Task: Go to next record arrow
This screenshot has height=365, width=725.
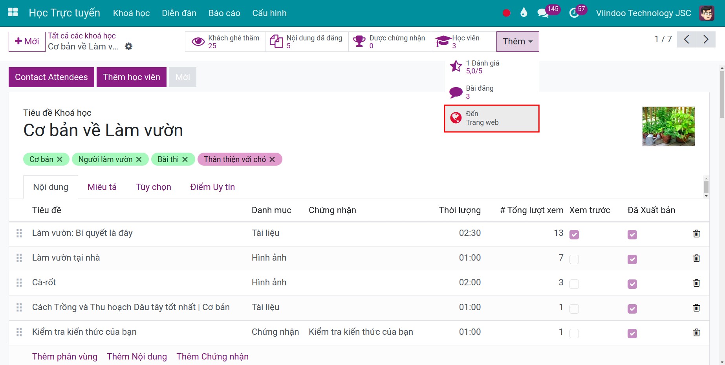Action: point(706,39)
